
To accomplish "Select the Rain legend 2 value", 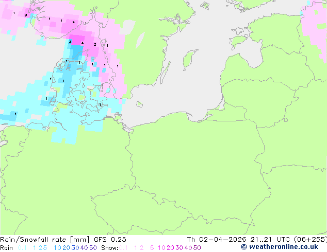I will [41, 248].
